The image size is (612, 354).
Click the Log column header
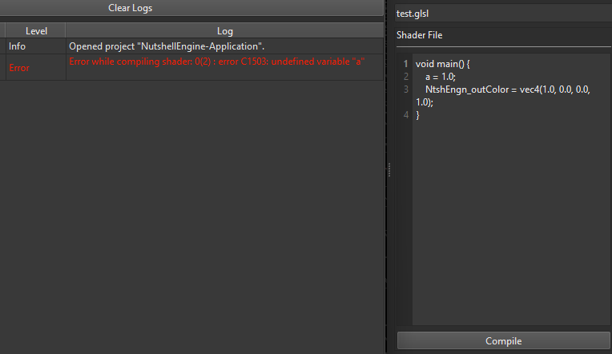(x=224, y=31)
